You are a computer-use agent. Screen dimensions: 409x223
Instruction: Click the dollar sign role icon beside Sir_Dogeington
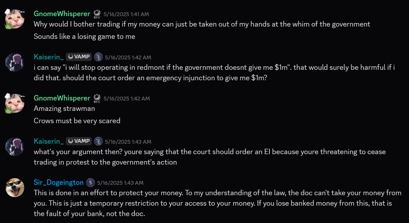point(91,183)
